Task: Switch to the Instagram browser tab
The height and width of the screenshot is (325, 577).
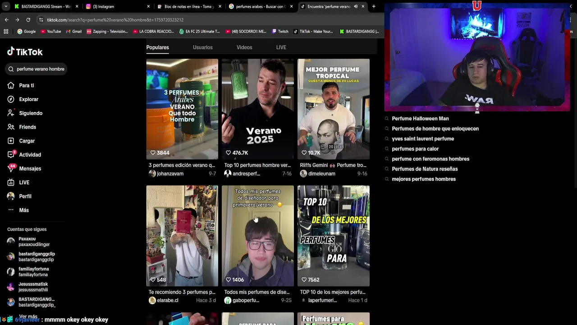Action: [116, 6]
